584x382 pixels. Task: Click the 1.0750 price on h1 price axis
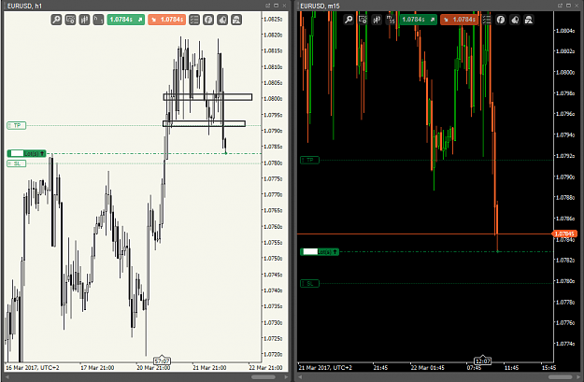(273, 259)
